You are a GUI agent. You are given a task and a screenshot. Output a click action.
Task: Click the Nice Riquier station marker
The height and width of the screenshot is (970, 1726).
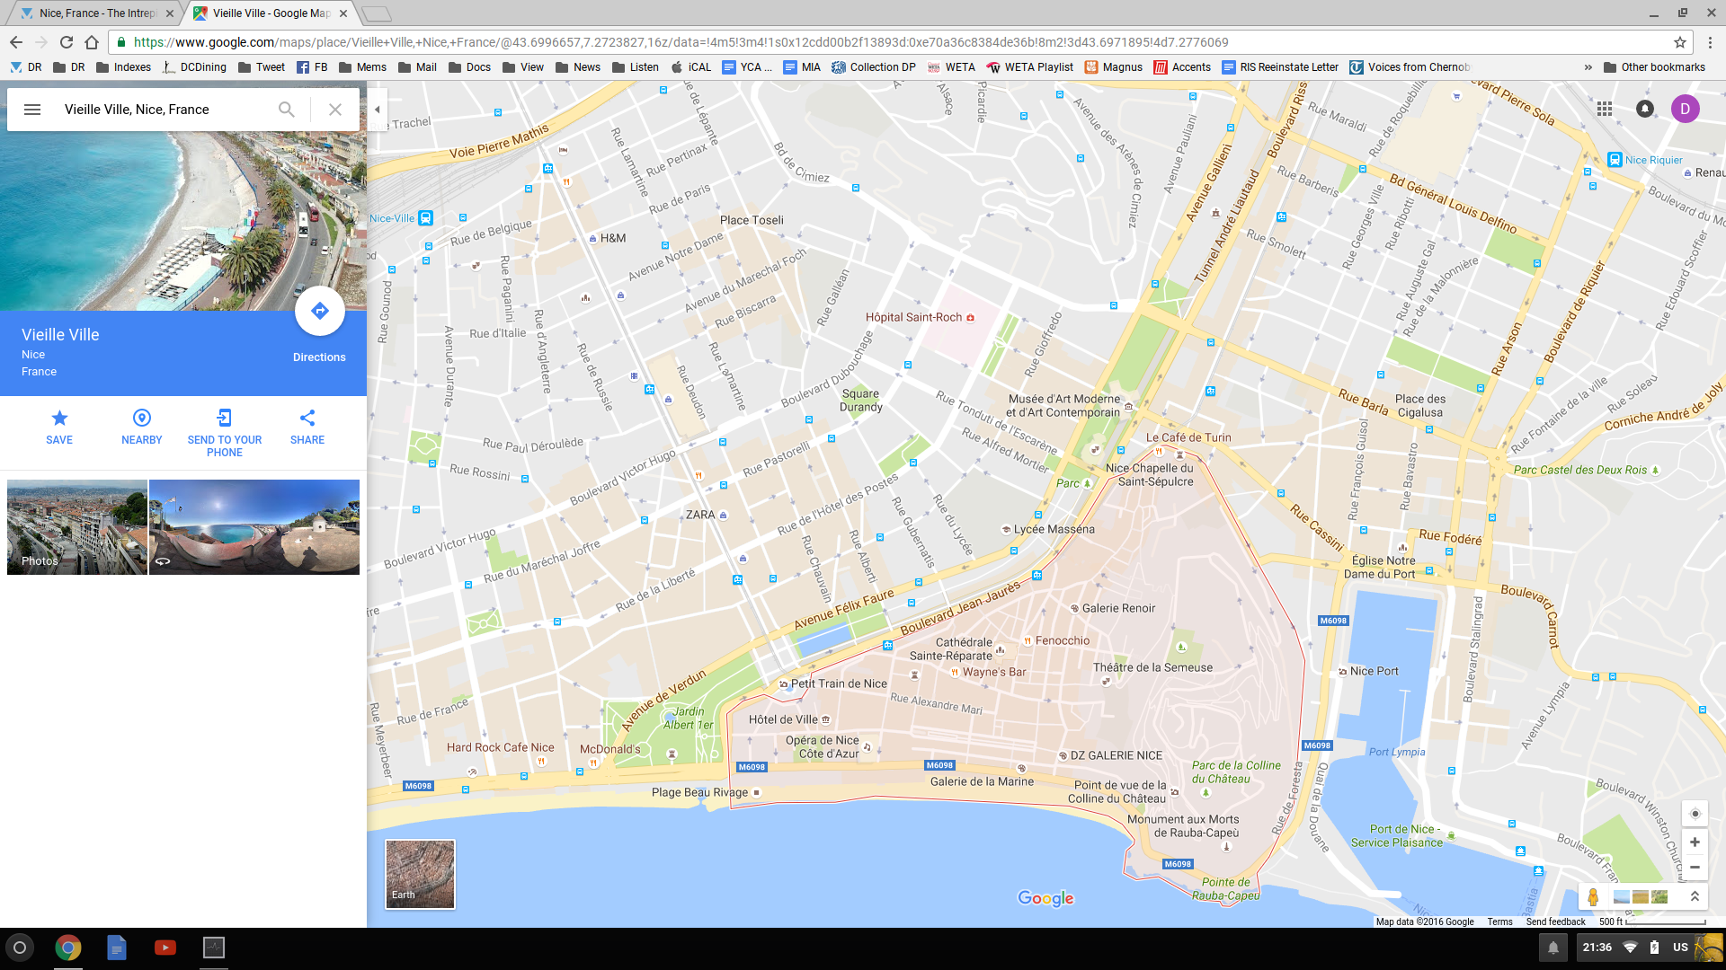[x=1615, y=160]
